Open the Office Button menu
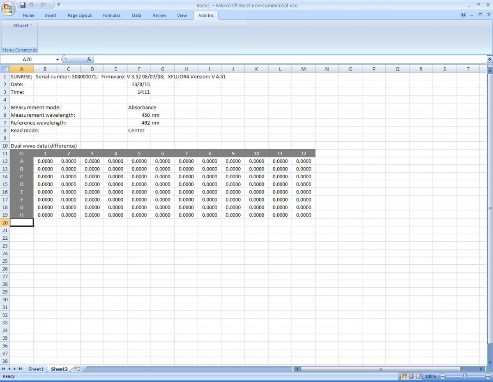 (x=8, y=8)
